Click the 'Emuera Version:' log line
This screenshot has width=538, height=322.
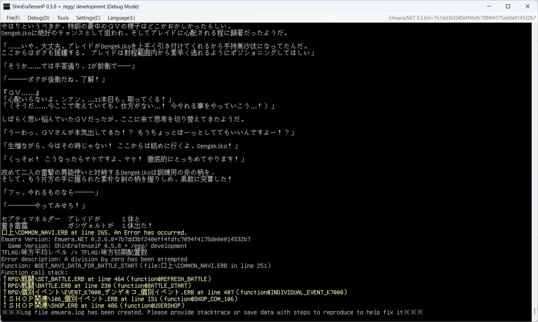pyautogui.click(x=126, y=239)
